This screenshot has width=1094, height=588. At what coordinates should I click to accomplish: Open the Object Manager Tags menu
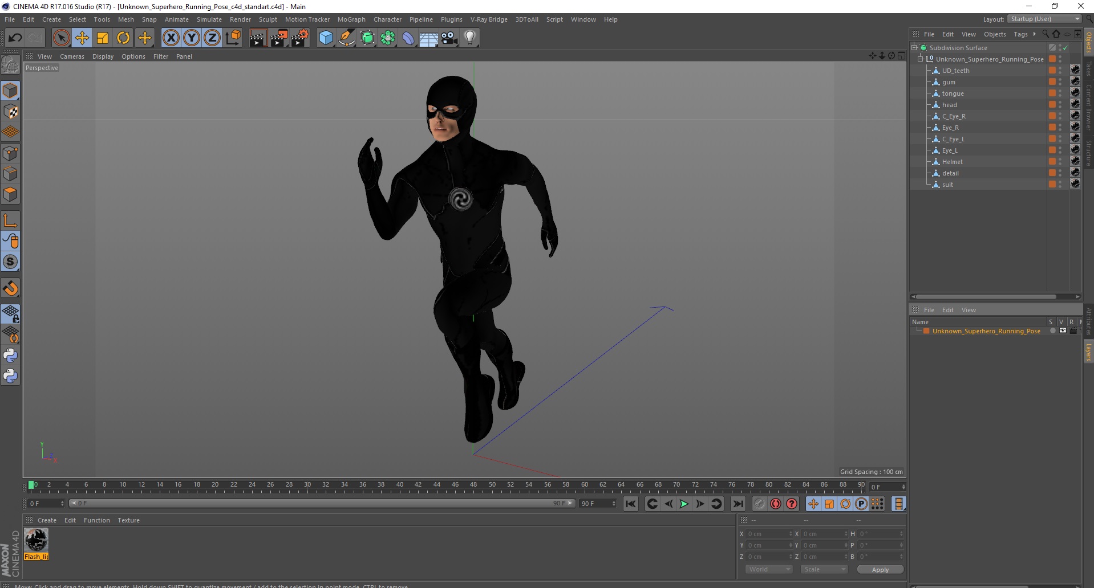coord(1020,34)
